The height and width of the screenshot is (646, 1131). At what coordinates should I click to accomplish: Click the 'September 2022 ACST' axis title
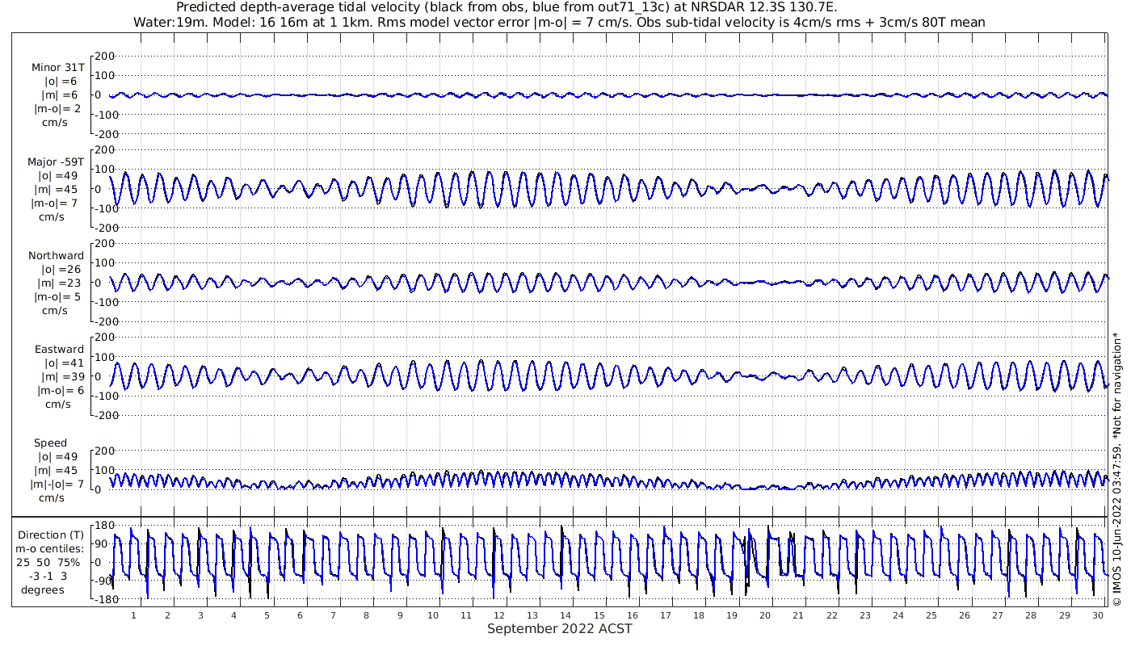click(x=559, y=628)
